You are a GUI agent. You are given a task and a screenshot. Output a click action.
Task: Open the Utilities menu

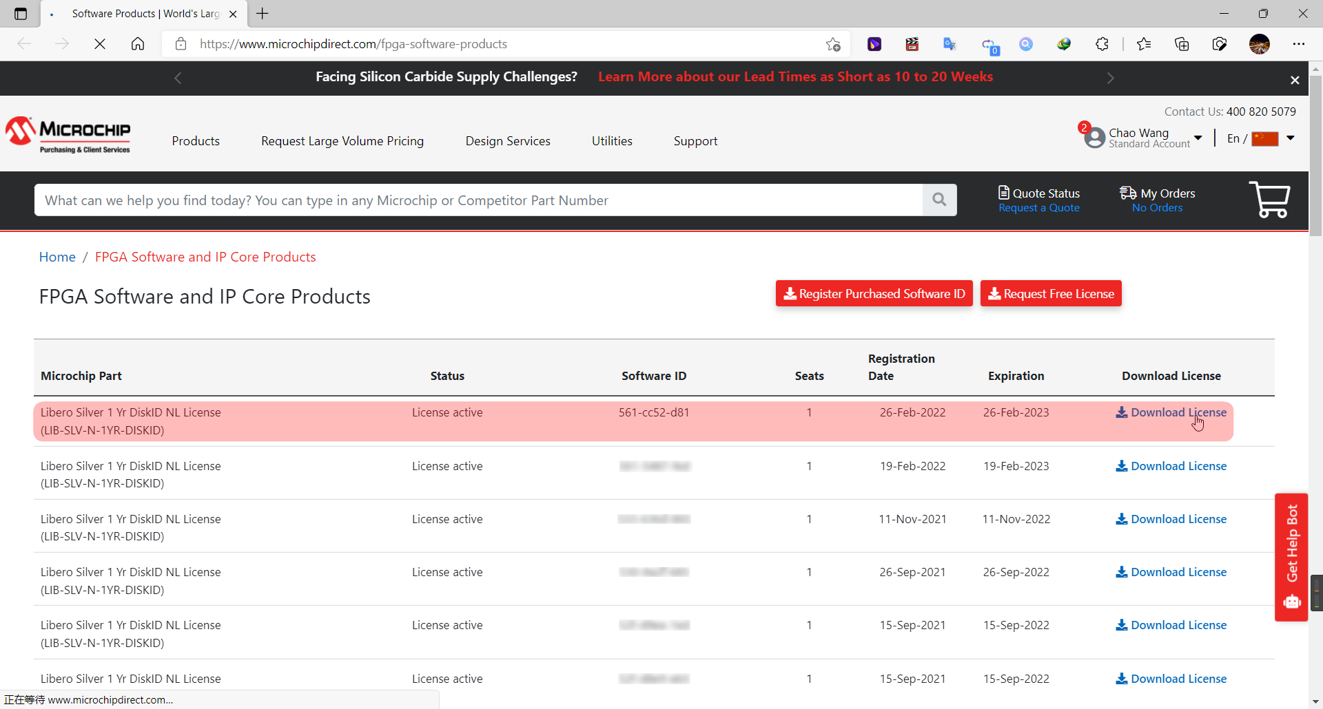pyautogui.click(x=612, y=141)
